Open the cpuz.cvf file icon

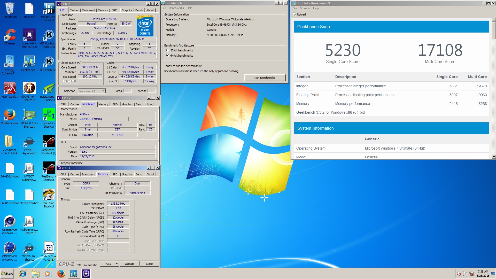[x=29, y=11]
